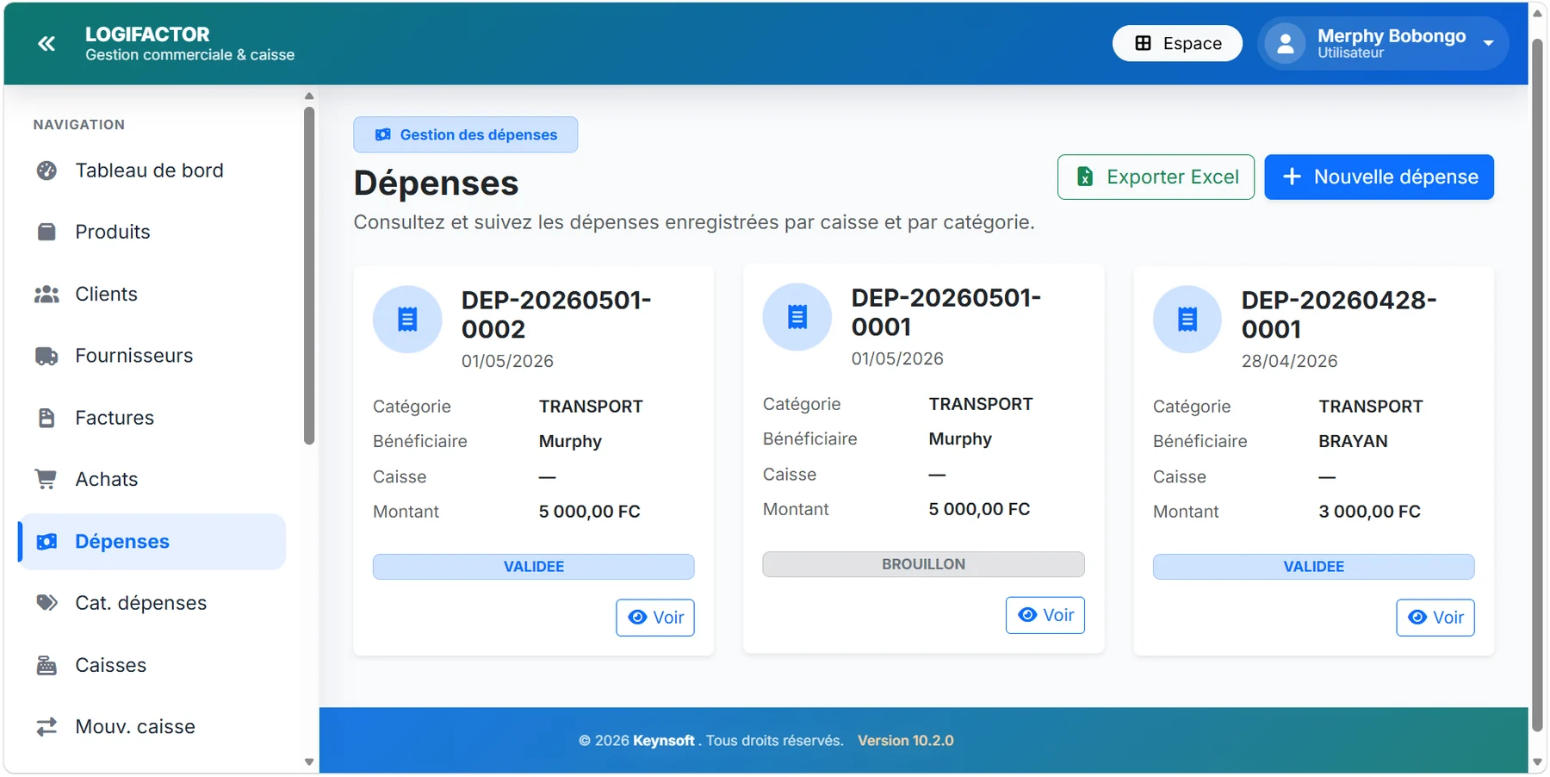This screenshot has width=1550, height=777.
Task: View draft expense DEP-20260501-0001 via Voir
Action: (x=1045, y=615)
